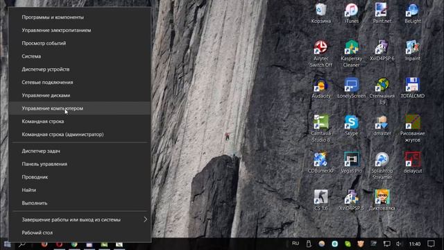This screenshot has width=444, height=250.
Task: Select the CDBurnerXP desktop icon
Action: (321, 163)
